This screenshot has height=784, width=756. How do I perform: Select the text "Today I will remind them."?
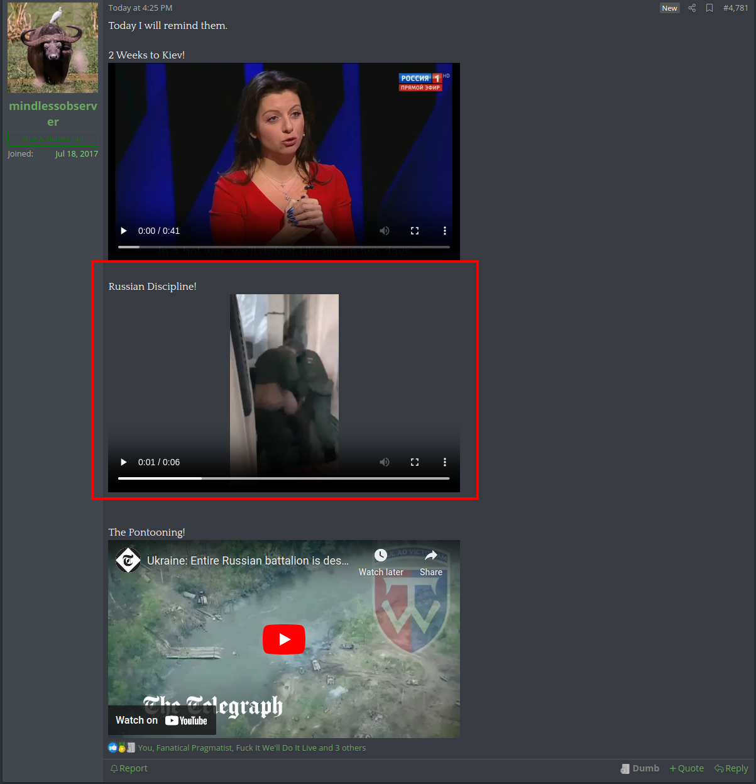(x=168, y=26)
